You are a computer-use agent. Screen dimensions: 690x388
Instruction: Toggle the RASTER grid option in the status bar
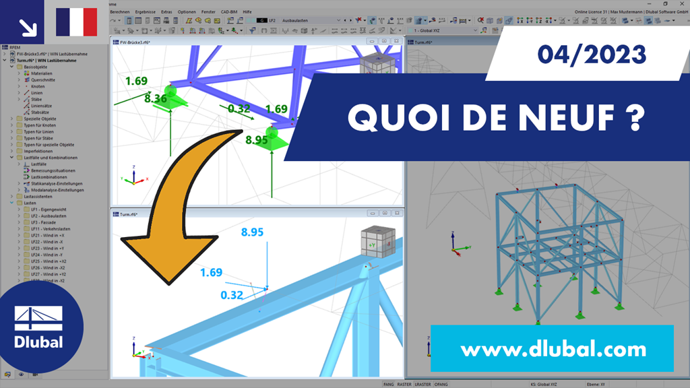coord(404,384)
